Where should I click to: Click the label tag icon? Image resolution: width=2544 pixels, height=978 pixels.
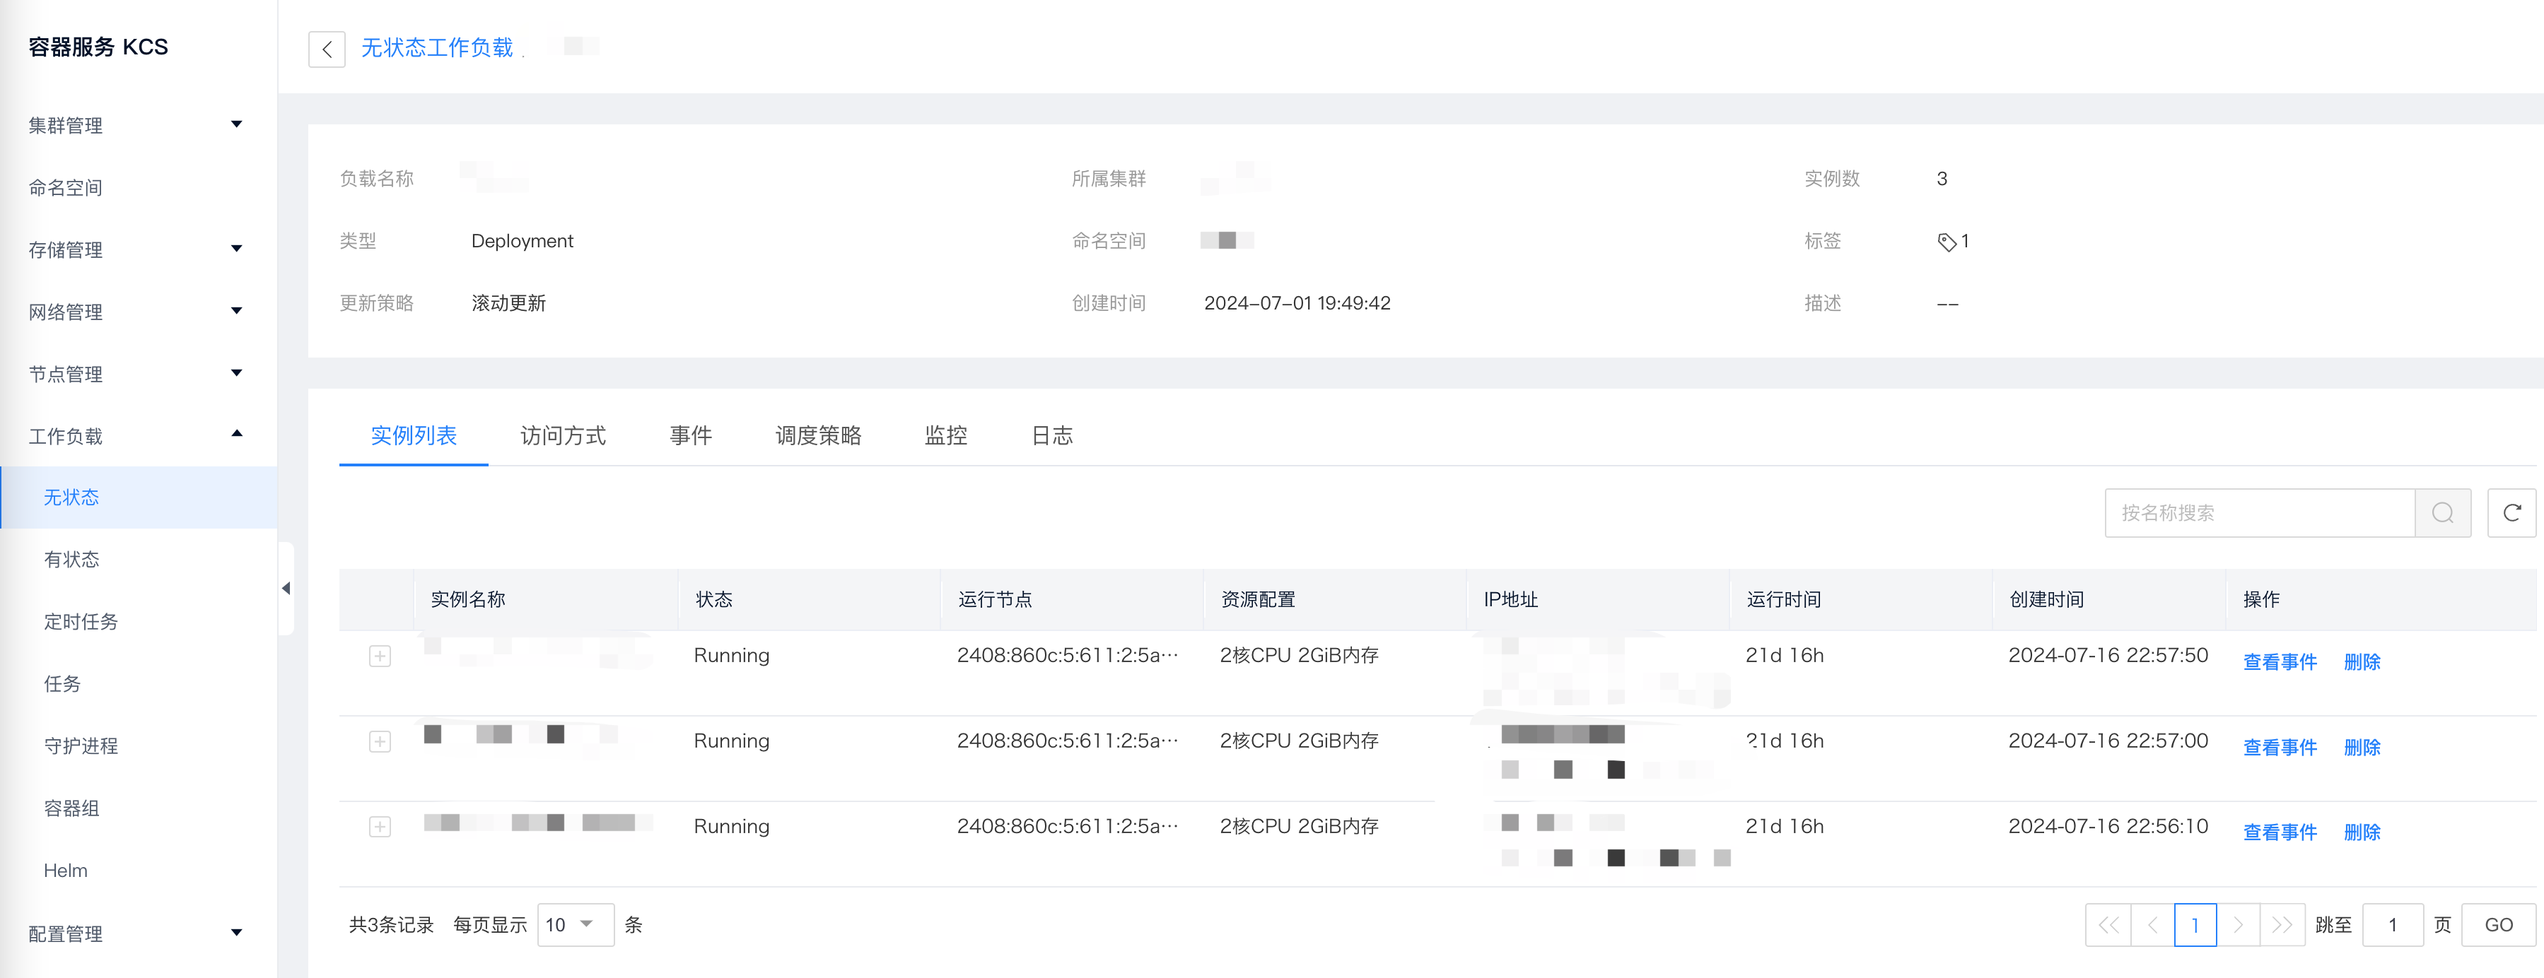1946,242
